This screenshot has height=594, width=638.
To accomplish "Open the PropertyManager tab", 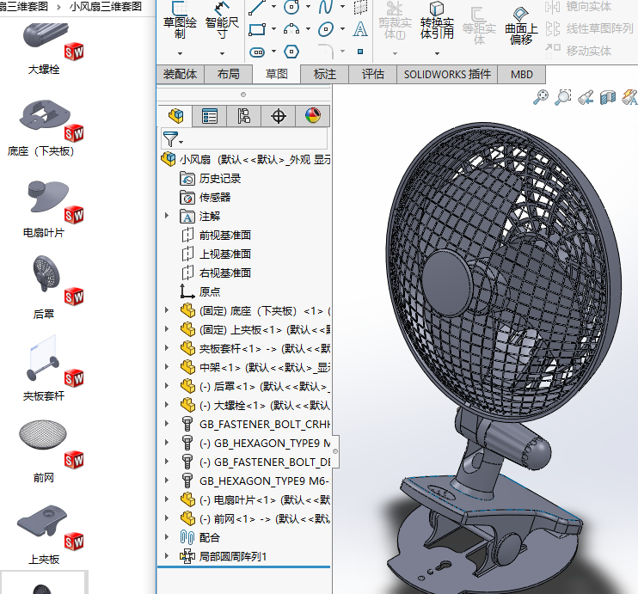I will click(x=210, y=116).
